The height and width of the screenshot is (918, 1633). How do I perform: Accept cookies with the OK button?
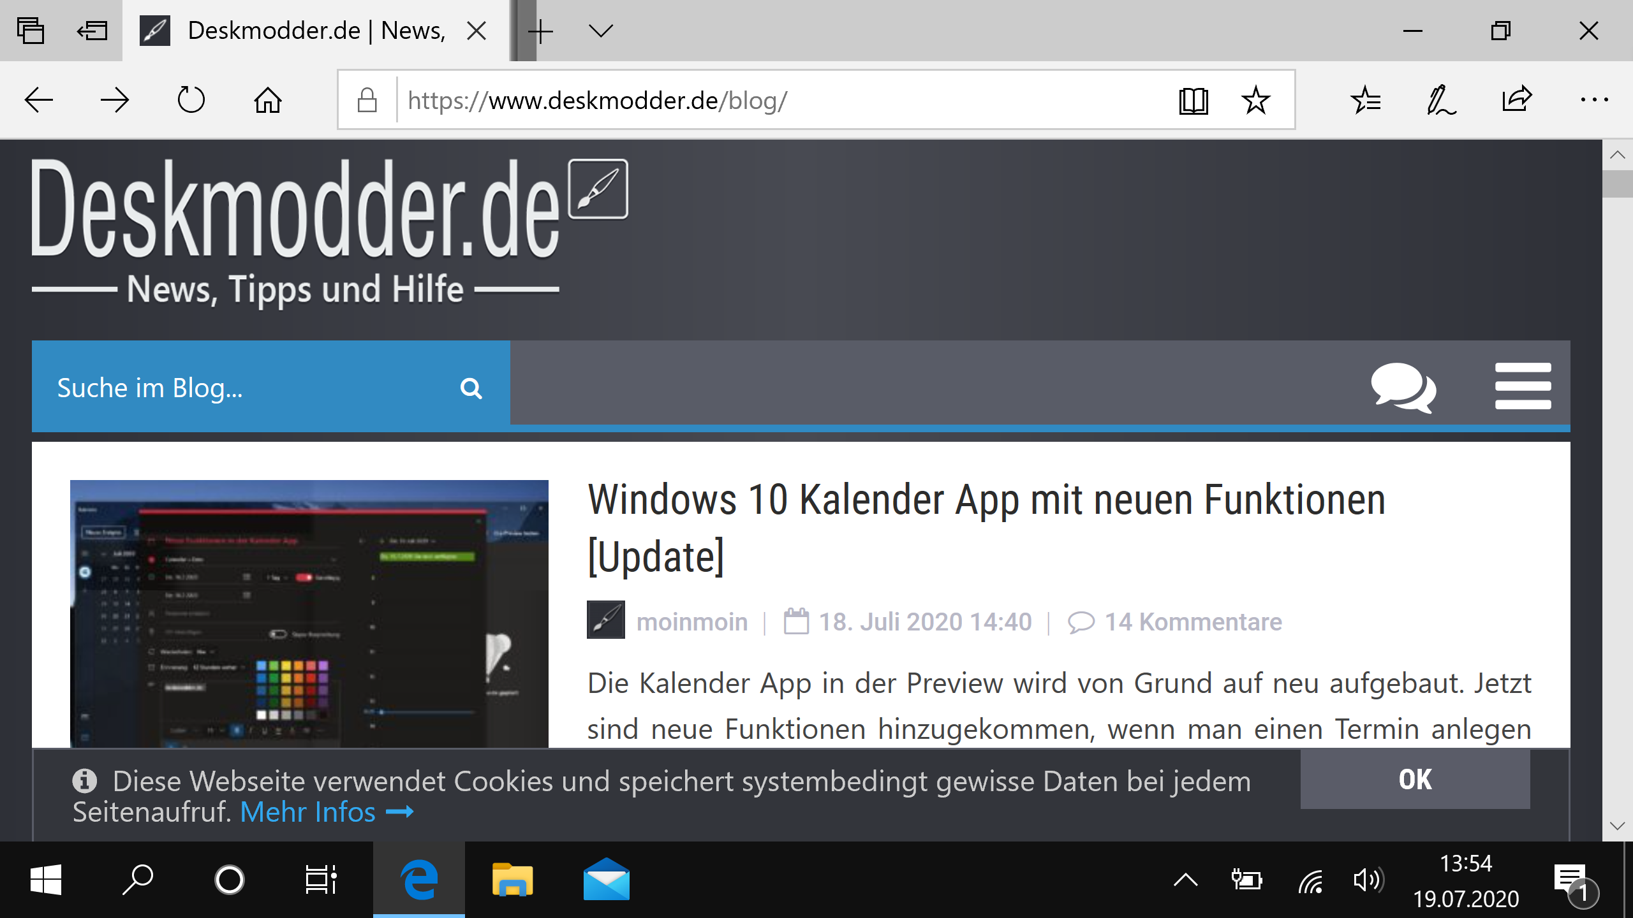pyautogui.click(x=1415, y=779)
